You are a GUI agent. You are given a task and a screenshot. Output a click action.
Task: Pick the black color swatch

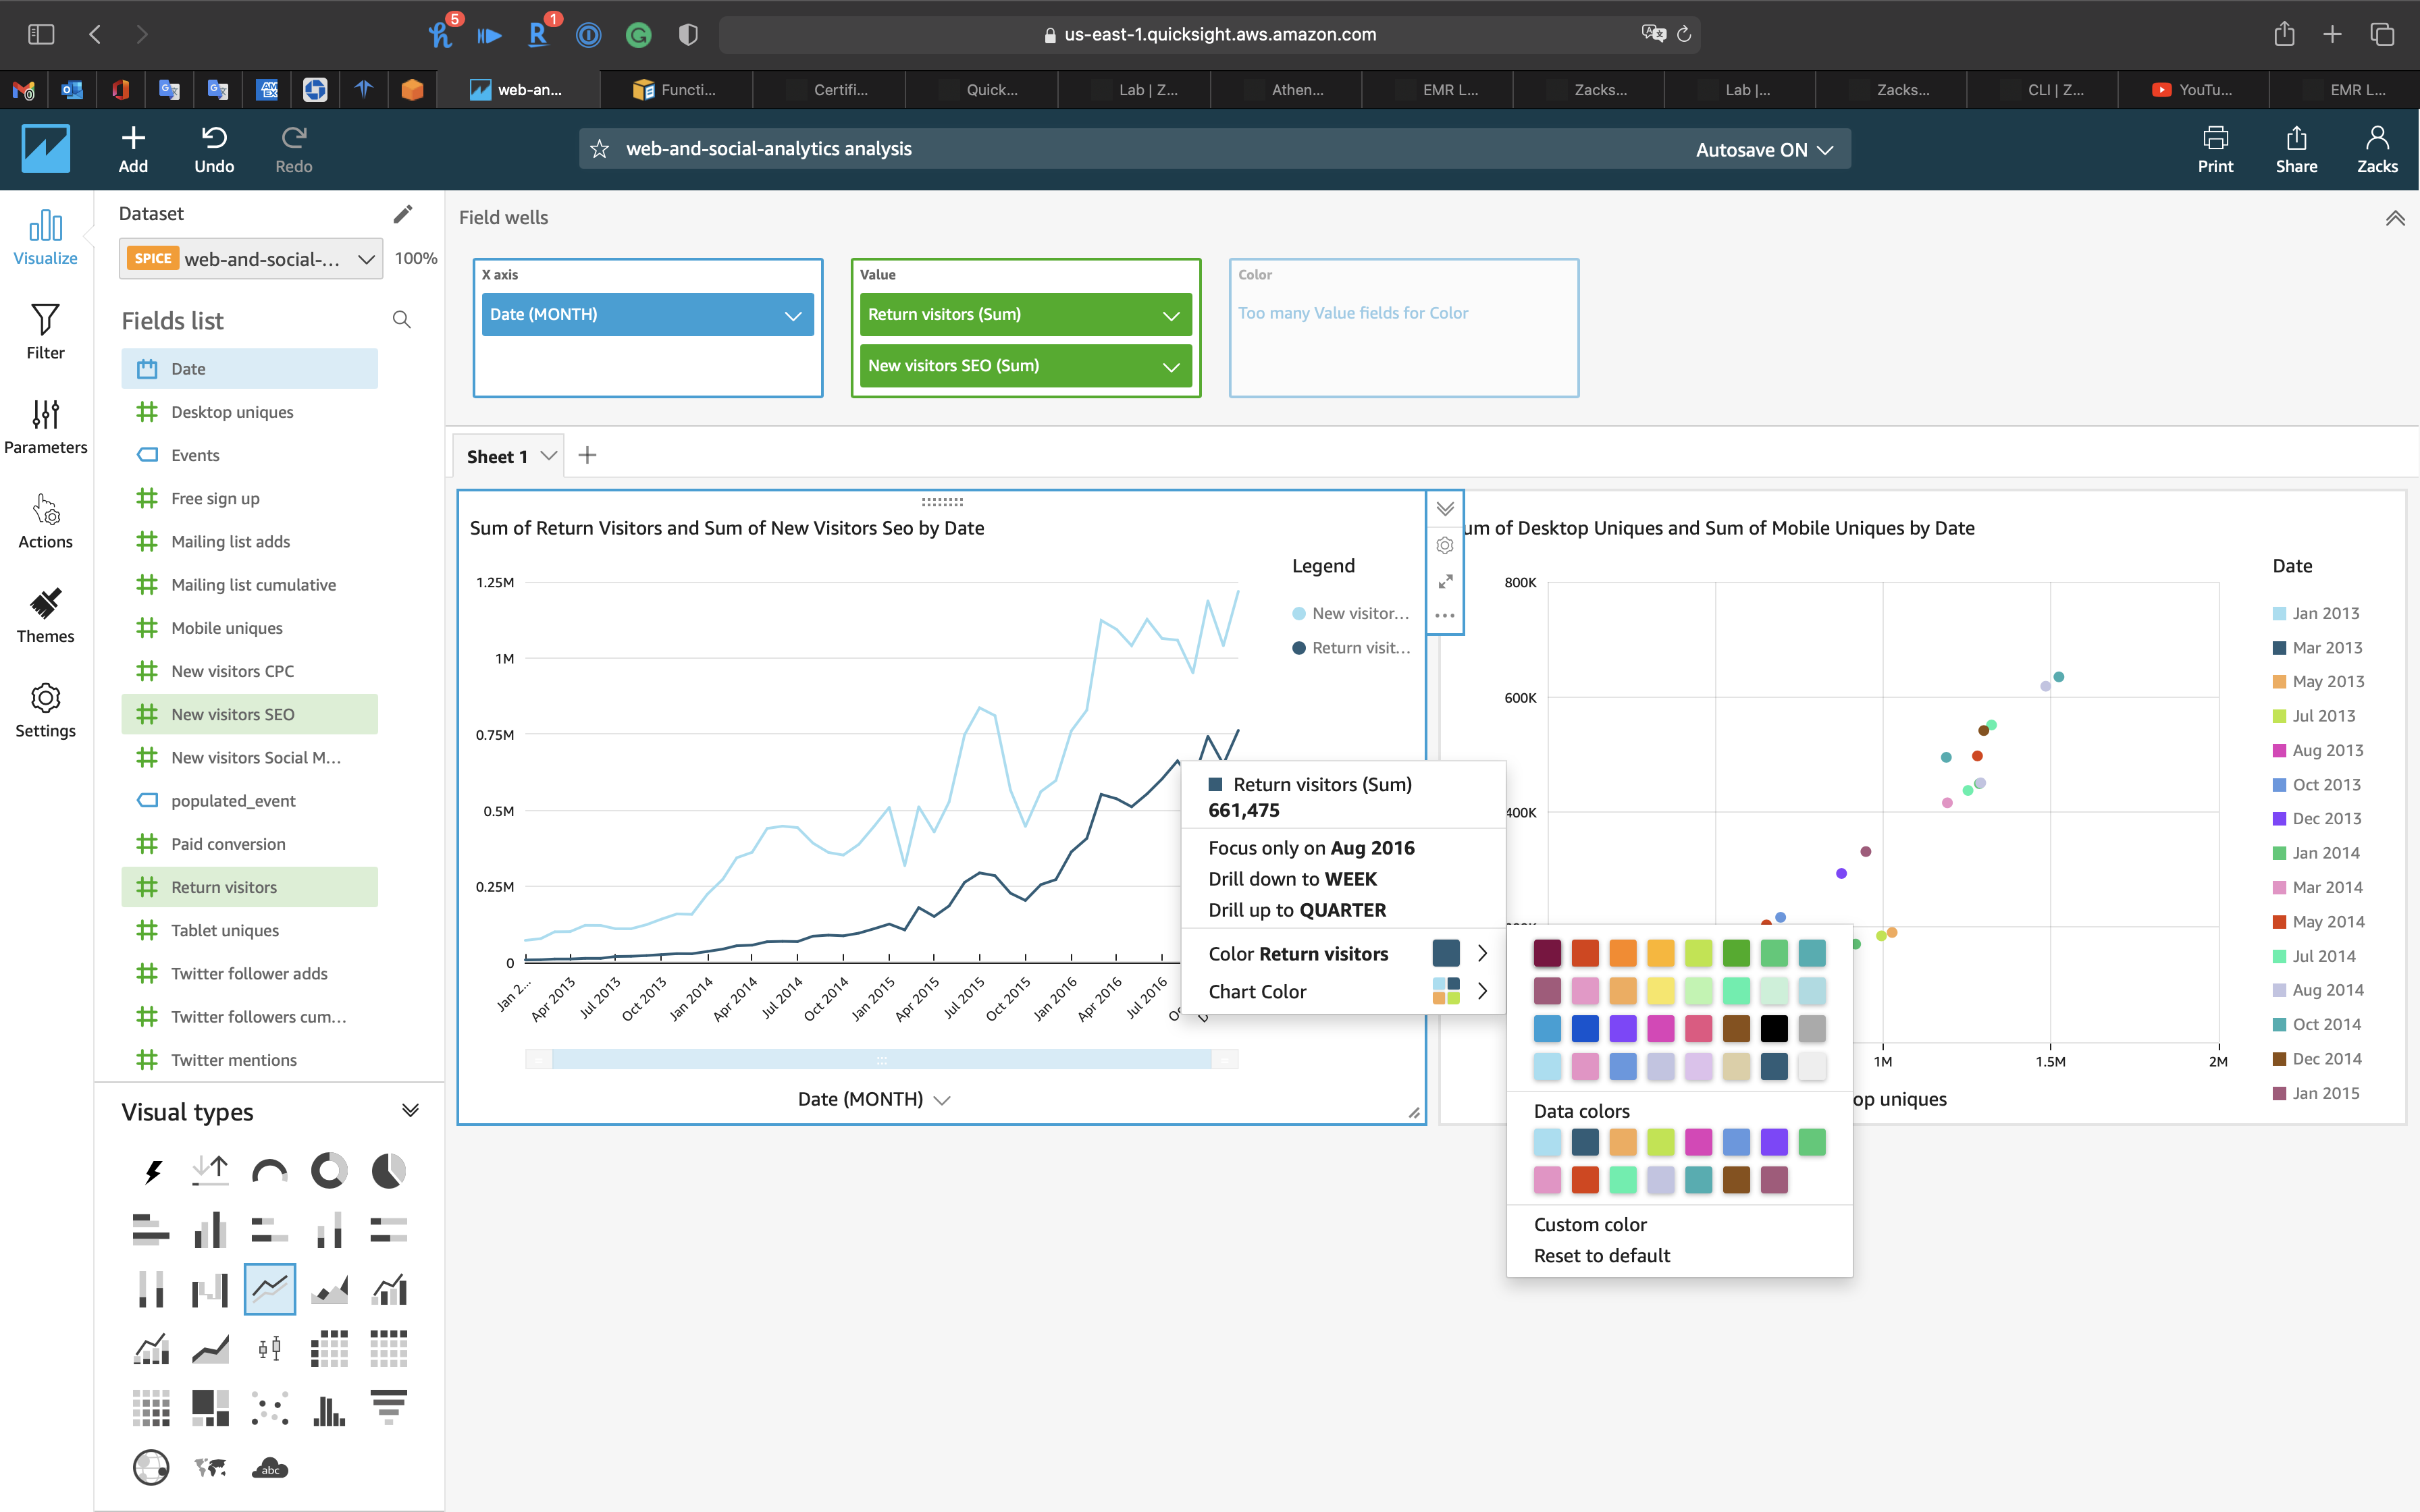coord(1774,1028)
